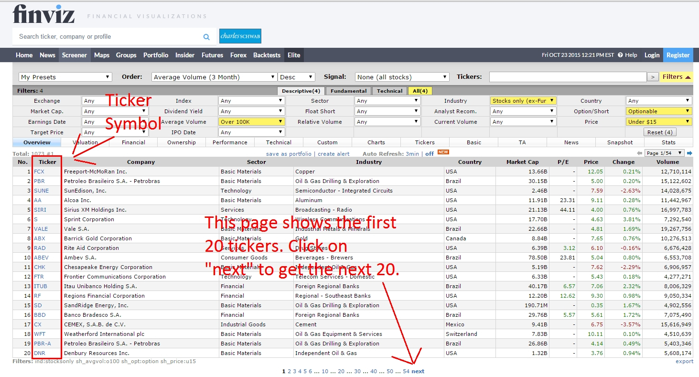699x377 pixels.
Task: Set auto refresh to 3min
Action: point(412,154)
